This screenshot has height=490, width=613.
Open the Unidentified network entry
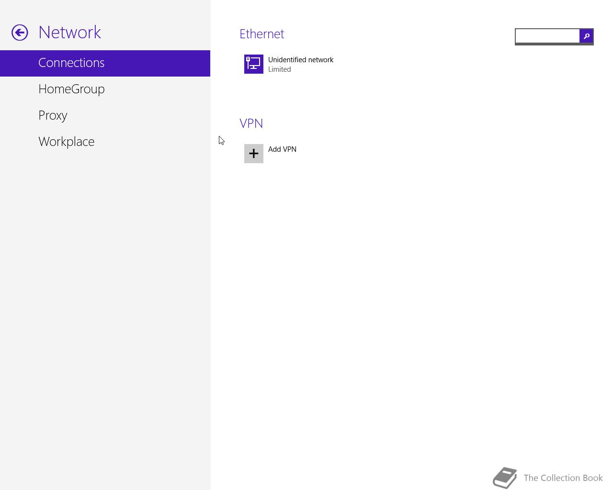301,60
